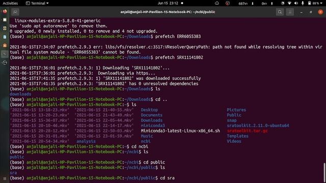Open Terminal search magnifier button

[280, 12]
